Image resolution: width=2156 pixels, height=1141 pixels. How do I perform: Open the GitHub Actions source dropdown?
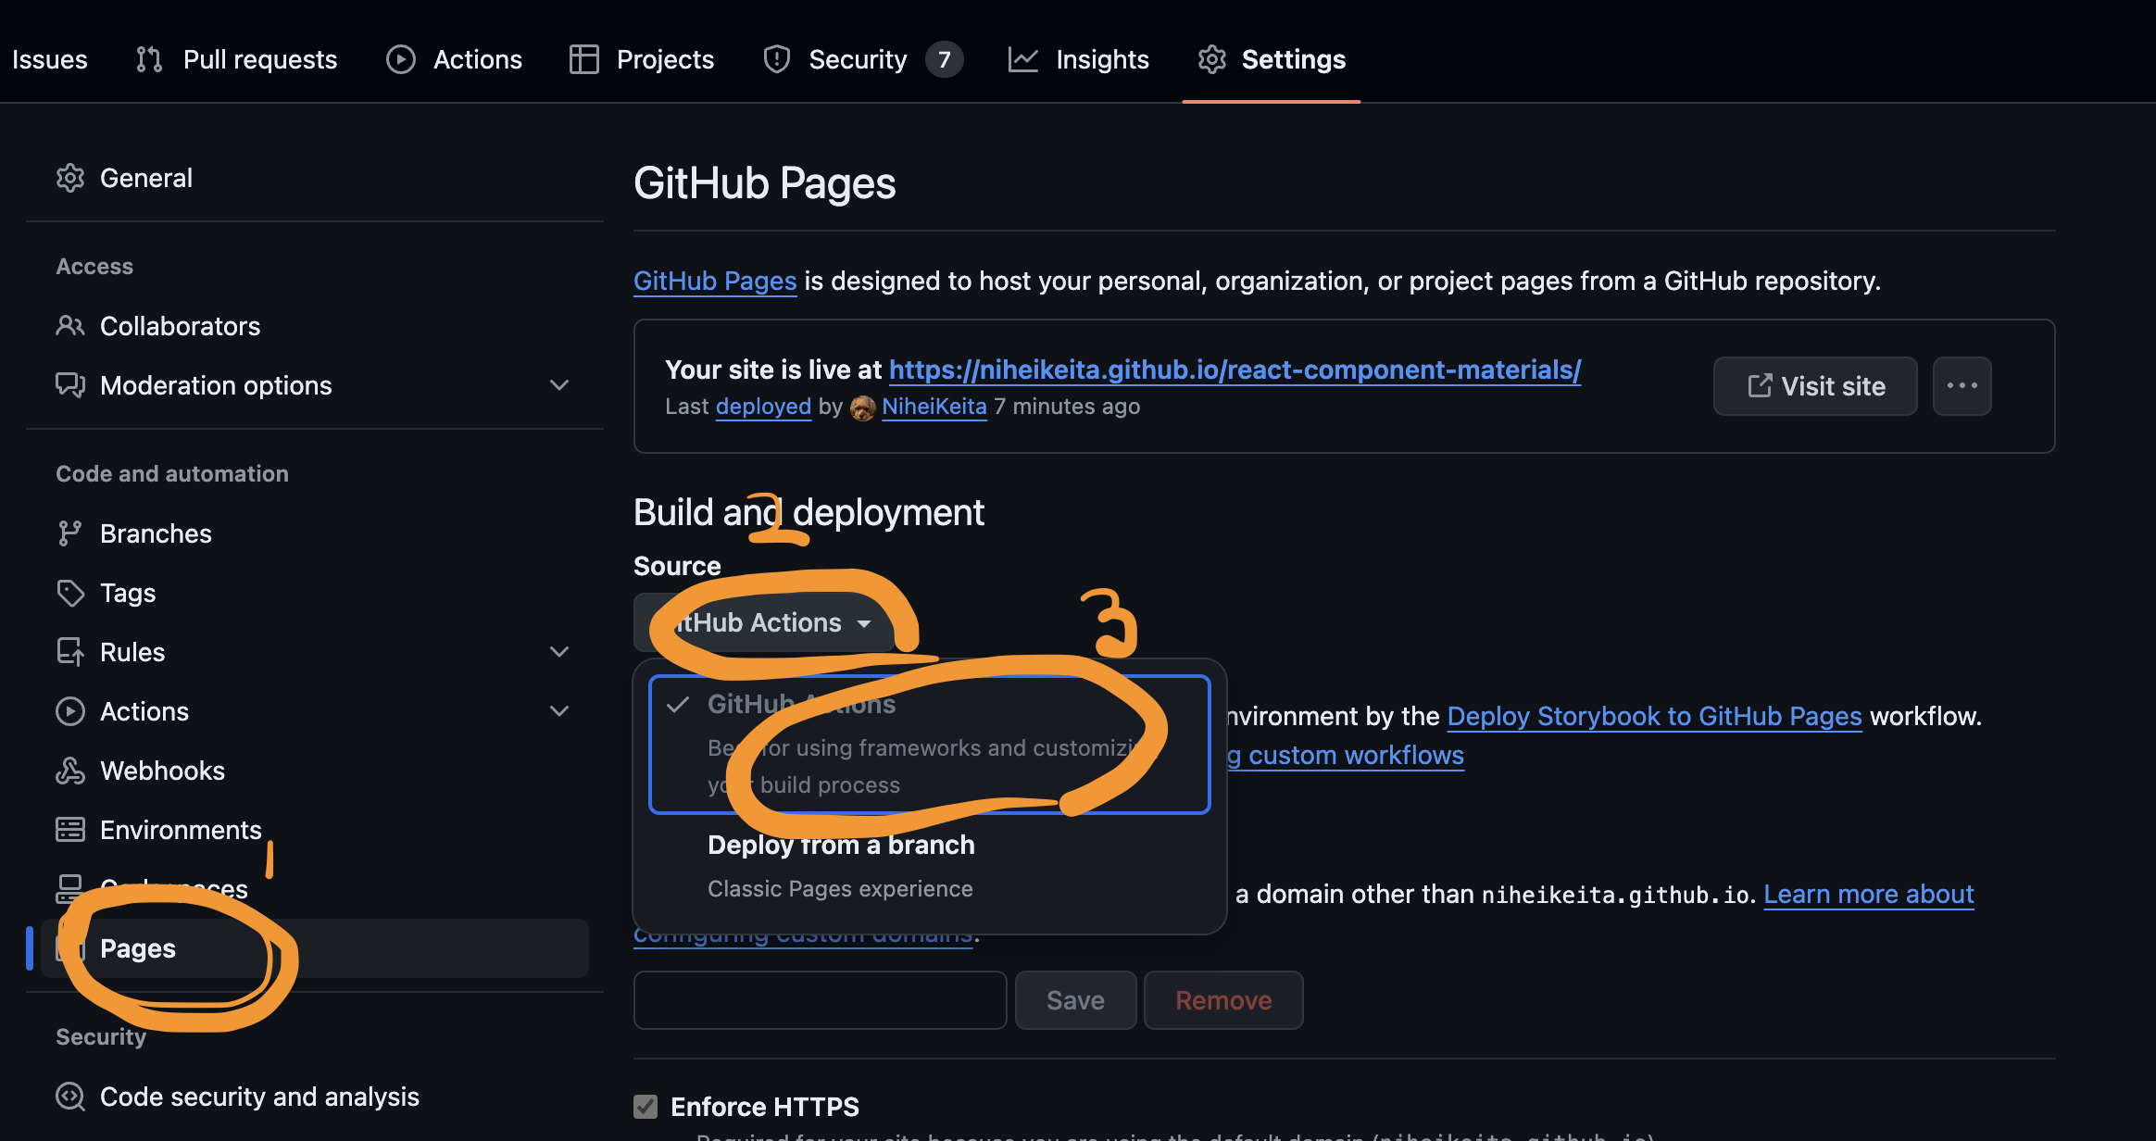(x=765, y=622)
